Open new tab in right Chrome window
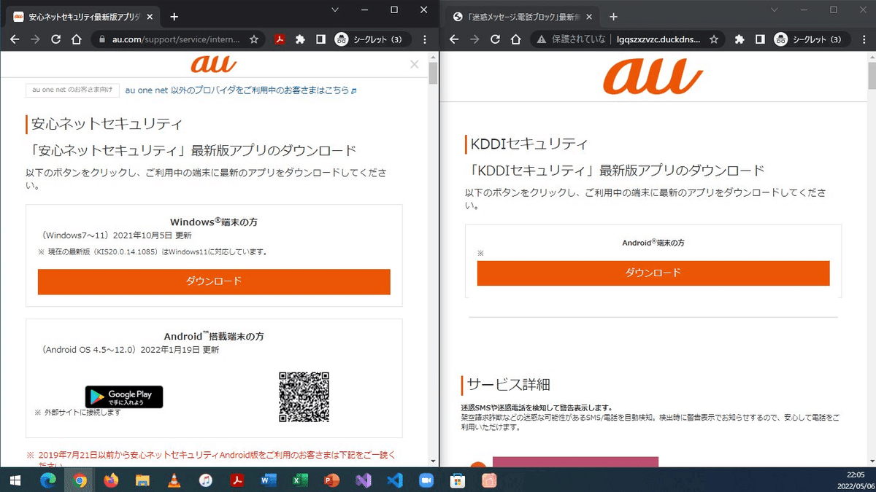 [613, 17]
